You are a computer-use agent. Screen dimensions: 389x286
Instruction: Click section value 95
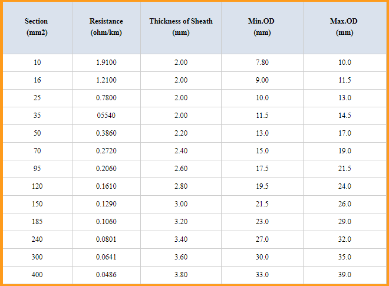coord(37,169)
